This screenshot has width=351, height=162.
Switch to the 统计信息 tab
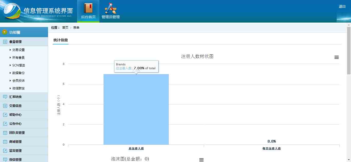[61, 40]
